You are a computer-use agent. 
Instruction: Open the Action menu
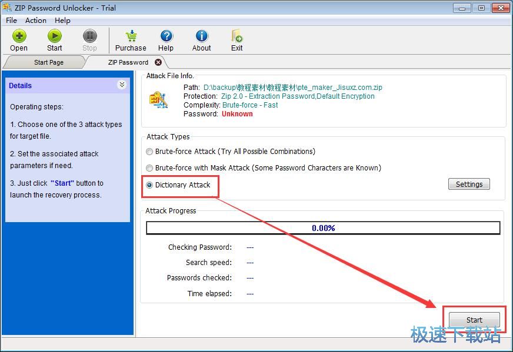(x=36, y=20)
